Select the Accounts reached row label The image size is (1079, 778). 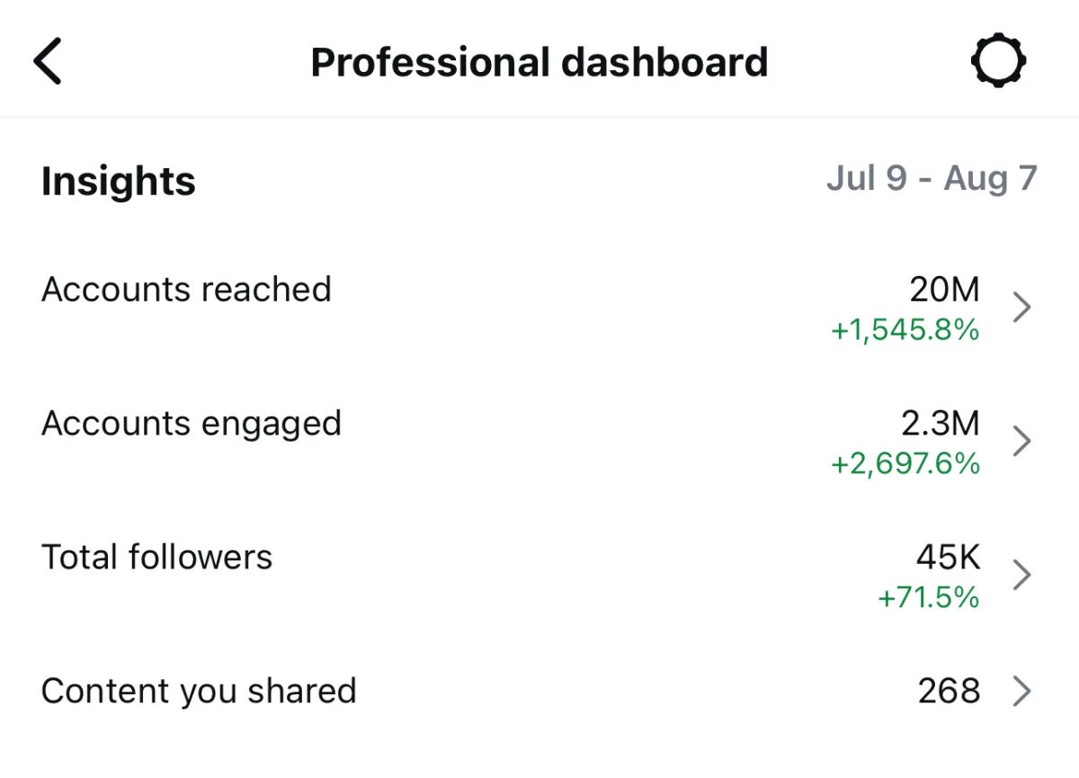pyautogui.click(x=186, y=290)
